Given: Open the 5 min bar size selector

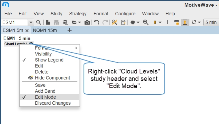Looking at the screenshot, I should tap(211, 22).
